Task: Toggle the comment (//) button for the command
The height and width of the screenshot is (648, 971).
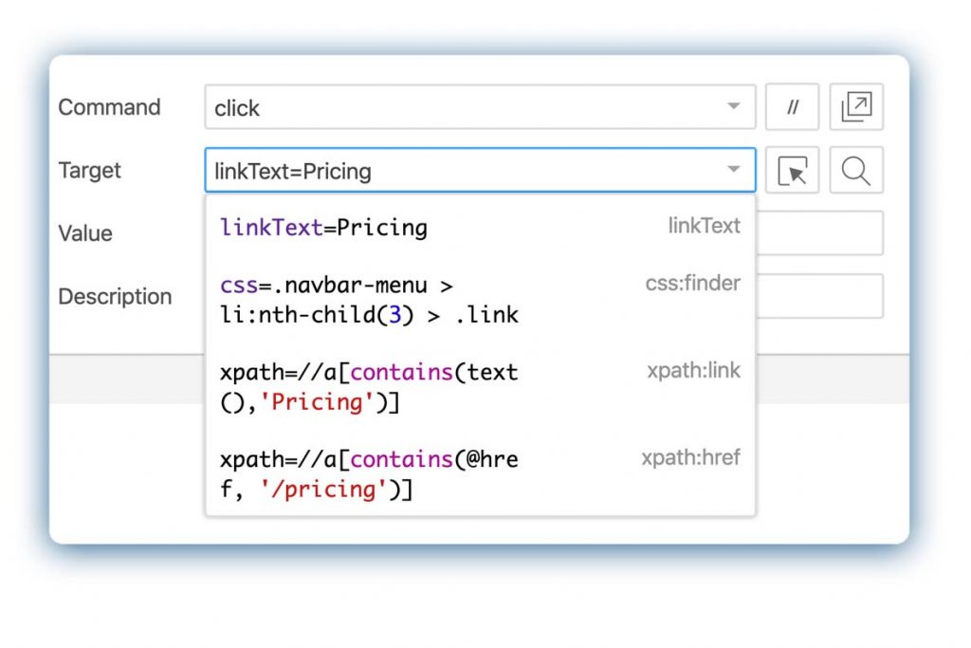Action: point(792,107)
